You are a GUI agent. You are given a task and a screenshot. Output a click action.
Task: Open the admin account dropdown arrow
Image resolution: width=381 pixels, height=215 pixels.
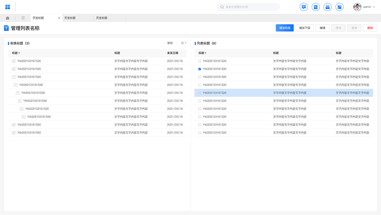[x=374, y=7]
